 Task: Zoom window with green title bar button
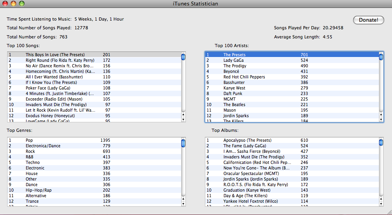(x=22, y=4)
